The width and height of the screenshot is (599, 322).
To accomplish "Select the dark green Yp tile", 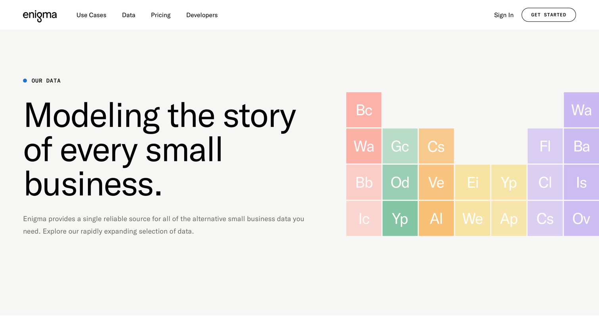I will (400, 218).
